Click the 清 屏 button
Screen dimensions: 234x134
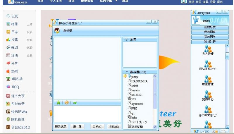77,126
